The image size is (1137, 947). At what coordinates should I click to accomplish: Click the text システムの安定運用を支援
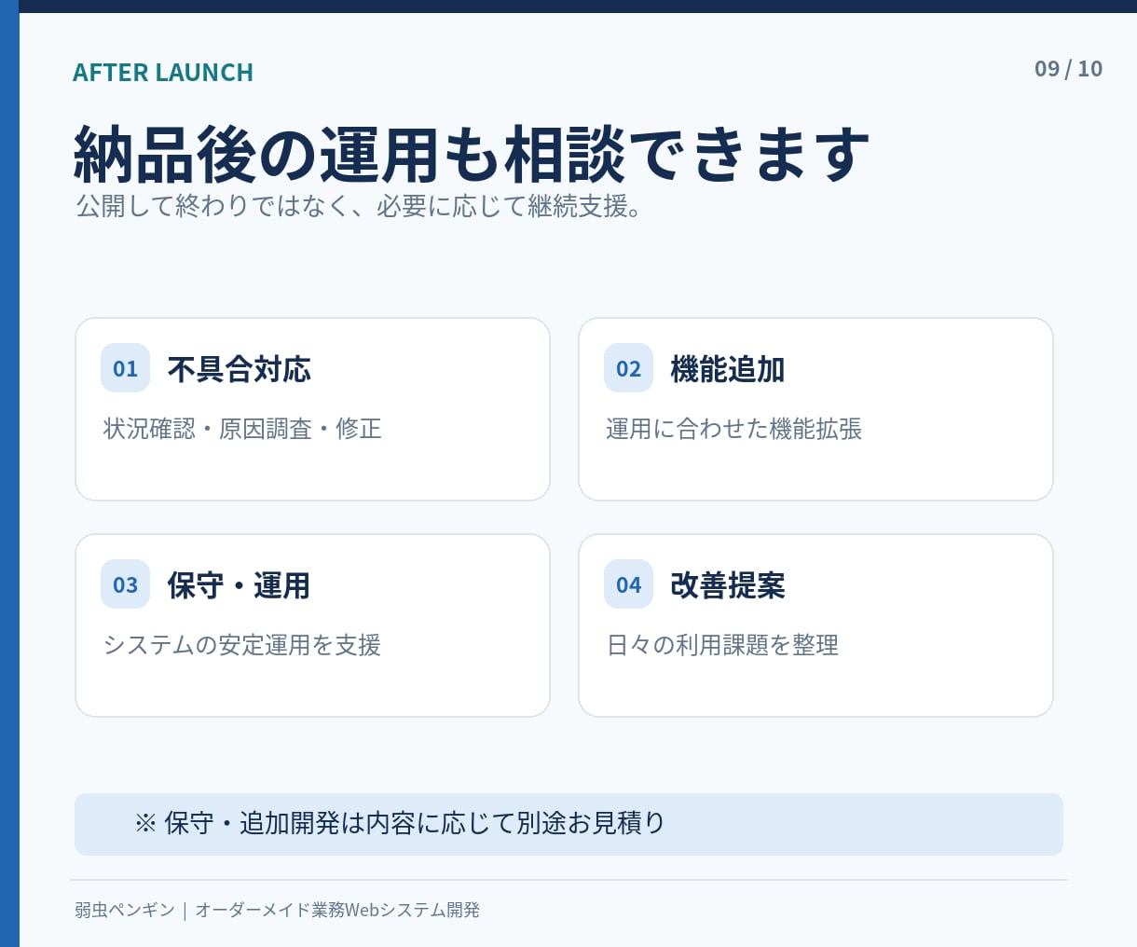(x=242, y=645)
